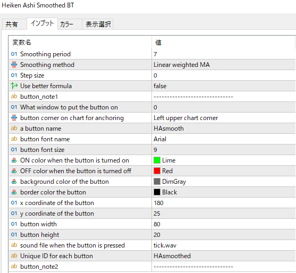The height and width of the screenshot is (273, 296).
Task: Edit the x coordinate value 180
Action: coord(224,203)
